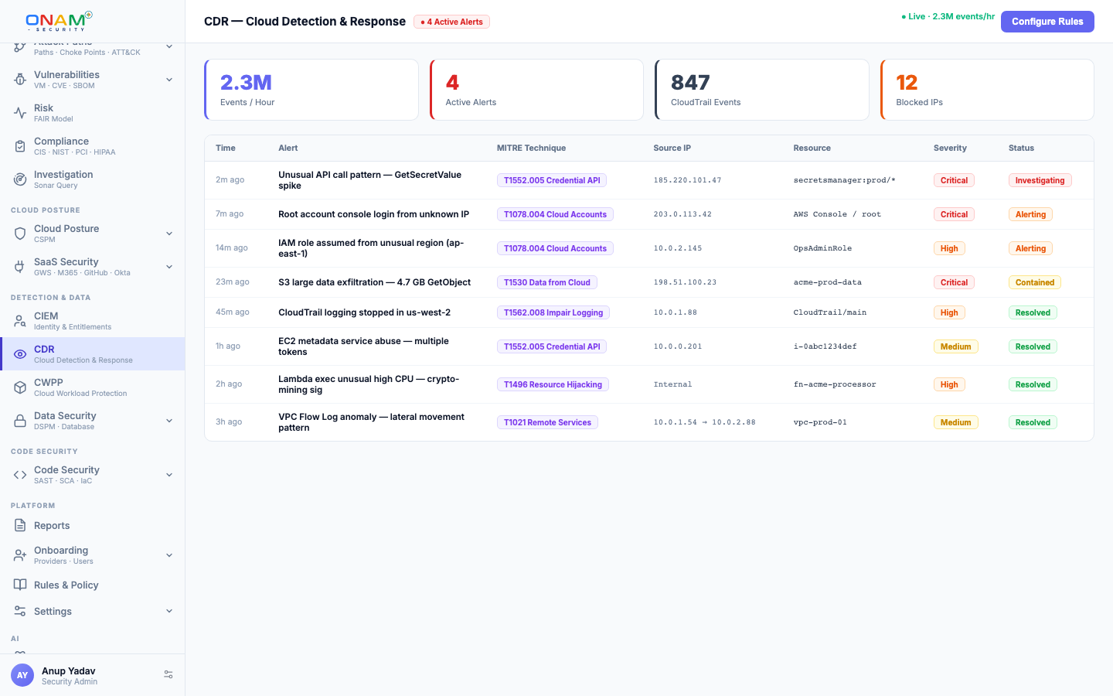Open the Reports page
1113x696 pixels.
(x=93, y=525)
